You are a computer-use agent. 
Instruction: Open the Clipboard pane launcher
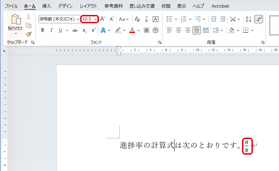tap(33, 42)
